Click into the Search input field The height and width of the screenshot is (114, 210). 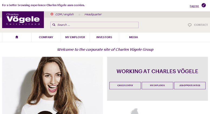(94, 25)
